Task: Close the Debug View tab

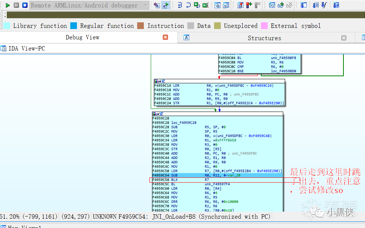Action: tap(165, 37)
